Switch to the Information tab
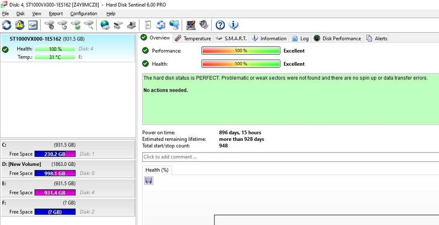This screenshot has height=225, width=439. point(269,38)
